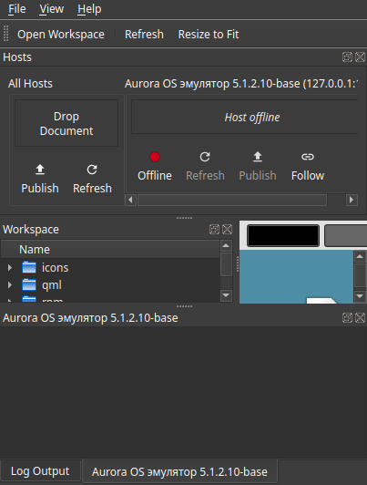Click the Refresh icon under All Hosts
The image size is (367, 485).
click(x=92, y=170)
